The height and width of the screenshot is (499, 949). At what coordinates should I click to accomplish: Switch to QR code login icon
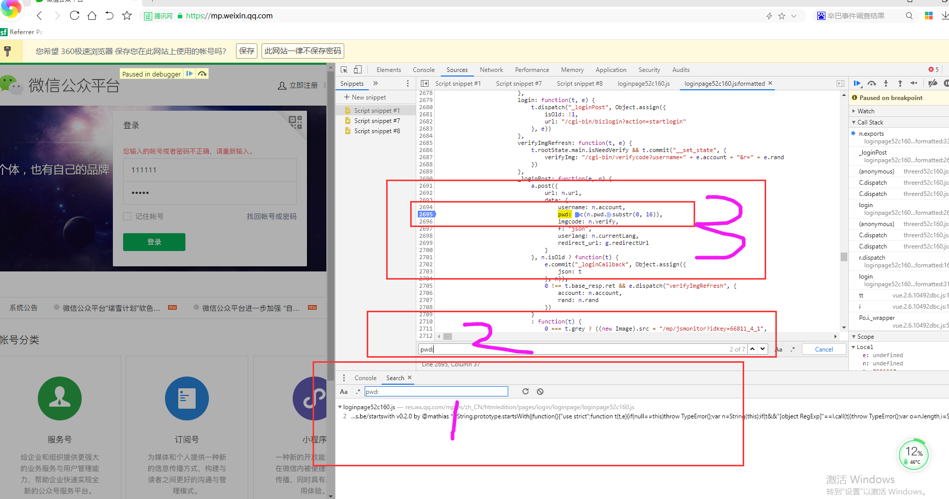[295, 122]
